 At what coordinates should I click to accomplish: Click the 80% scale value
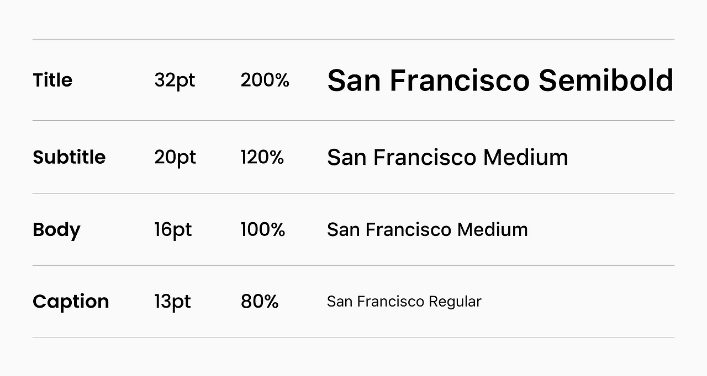pyautogui.click(x=259, y=302)
